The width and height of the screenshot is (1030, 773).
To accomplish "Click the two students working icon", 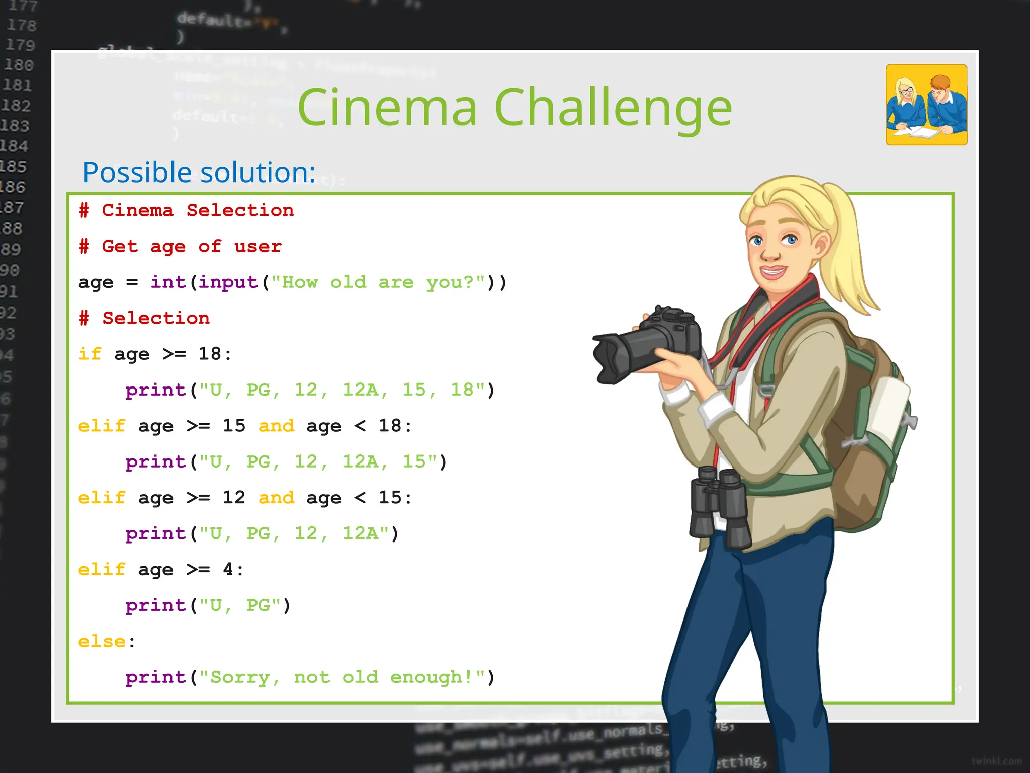I will (x=926, y=105).
